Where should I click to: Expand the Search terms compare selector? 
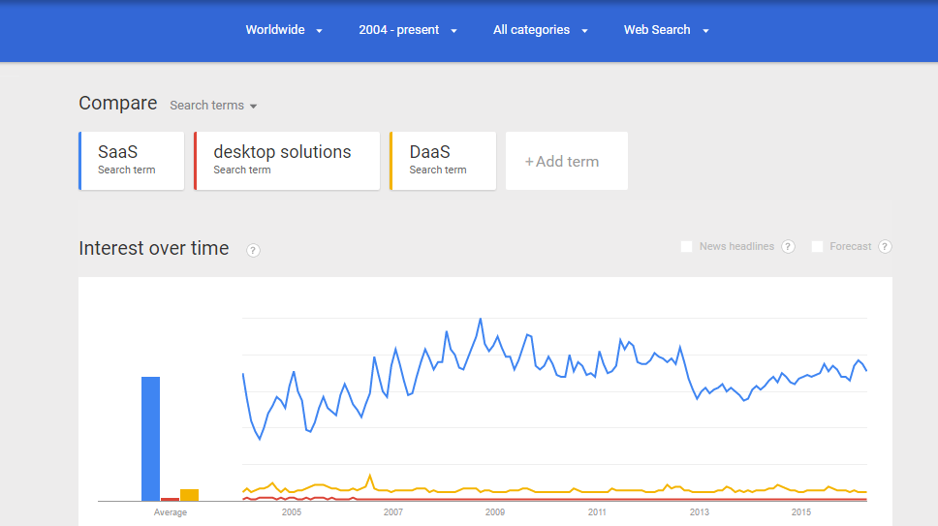pos(213,106)
